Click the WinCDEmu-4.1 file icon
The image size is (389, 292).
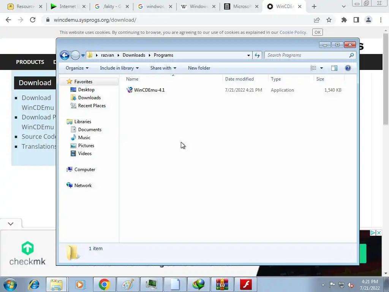point(130,90)
